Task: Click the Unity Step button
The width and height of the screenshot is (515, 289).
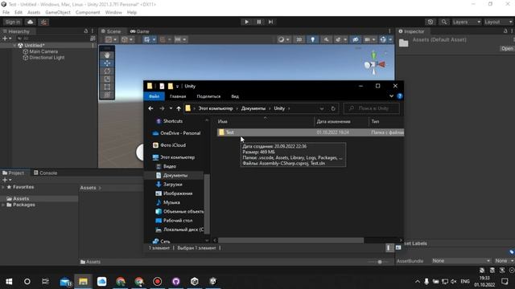Action: point(270,22)
